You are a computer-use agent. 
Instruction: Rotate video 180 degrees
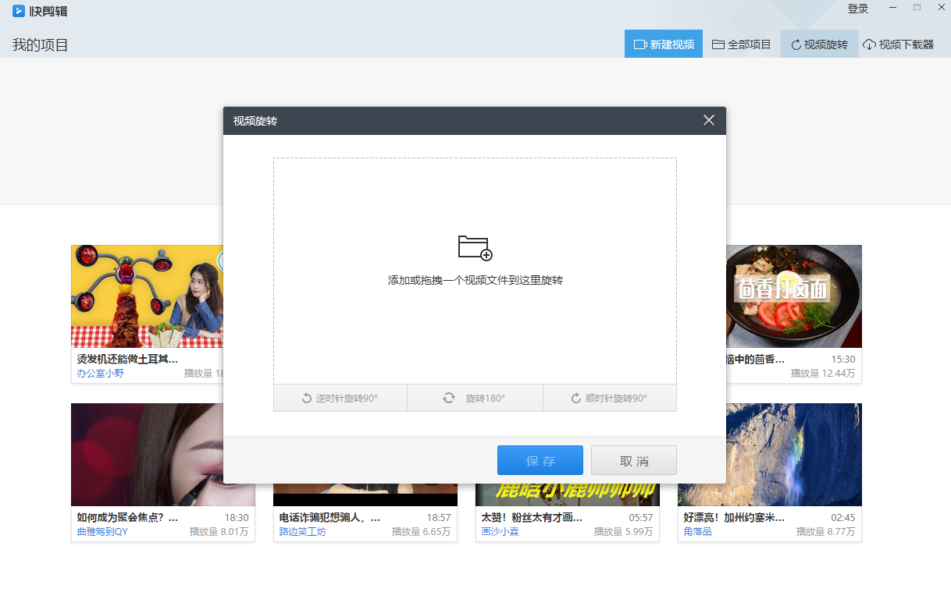(x=475, y=398)
